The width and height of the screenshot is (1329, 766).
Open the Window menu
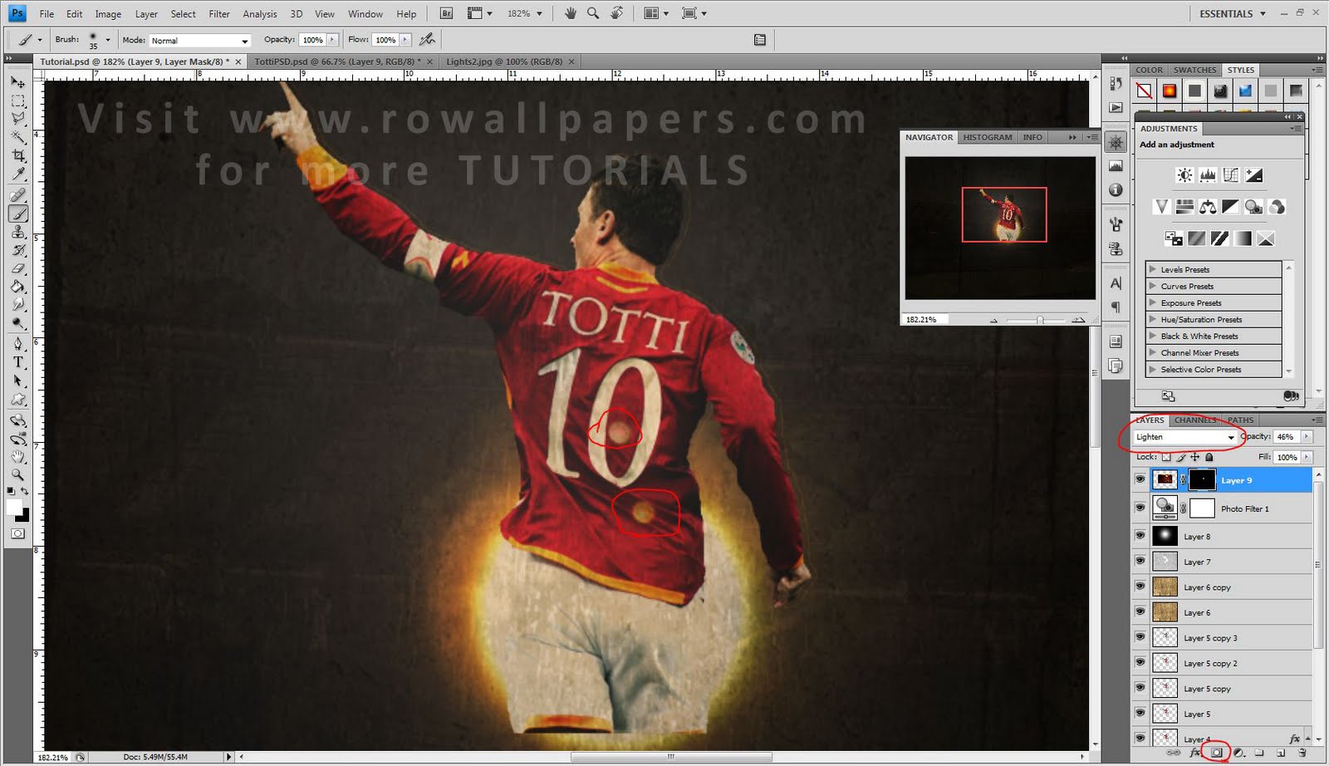365,14
